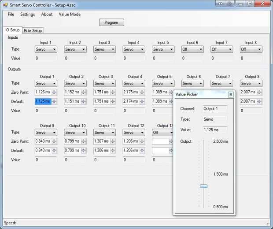Image resolution: width=273 pixels, height=229 pixels.
Task: Click the Program button
Action: pos(111,22)
